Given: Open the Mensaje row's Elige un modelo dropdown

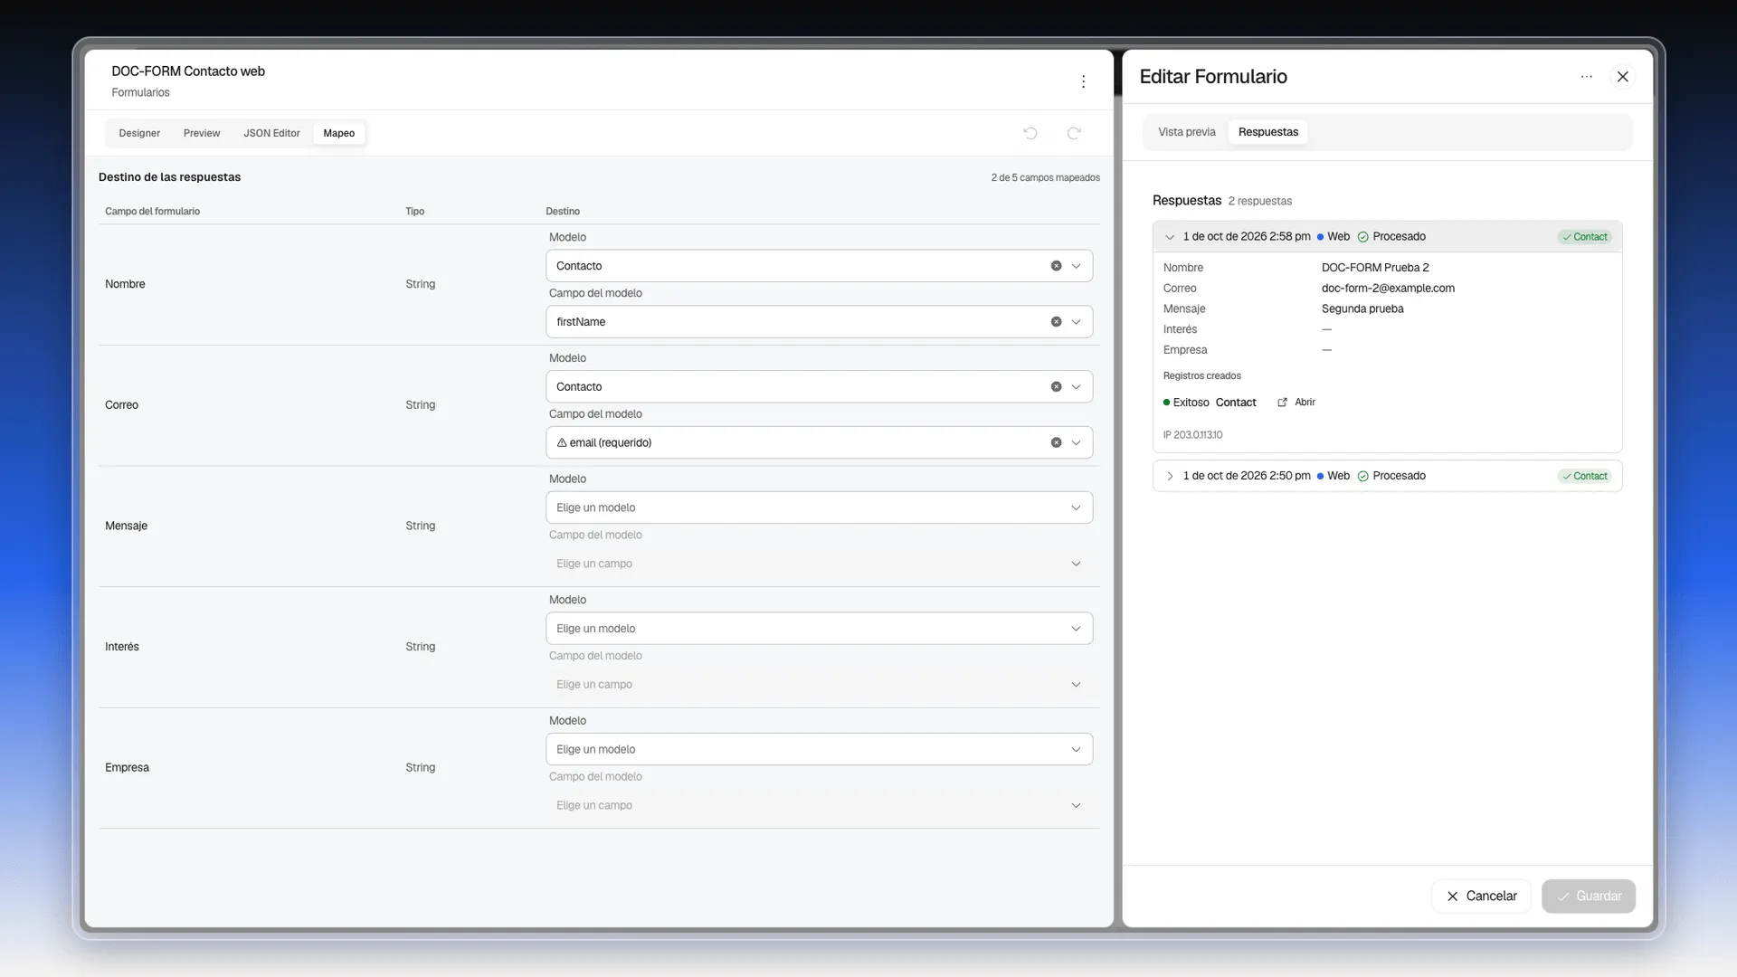Looking at the screenshot, I should (x=820, y=507).
